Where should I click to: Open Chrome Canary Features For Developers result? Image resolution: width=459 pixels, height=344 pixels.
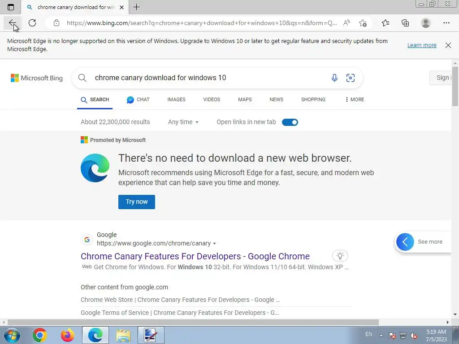click(195, 256)
